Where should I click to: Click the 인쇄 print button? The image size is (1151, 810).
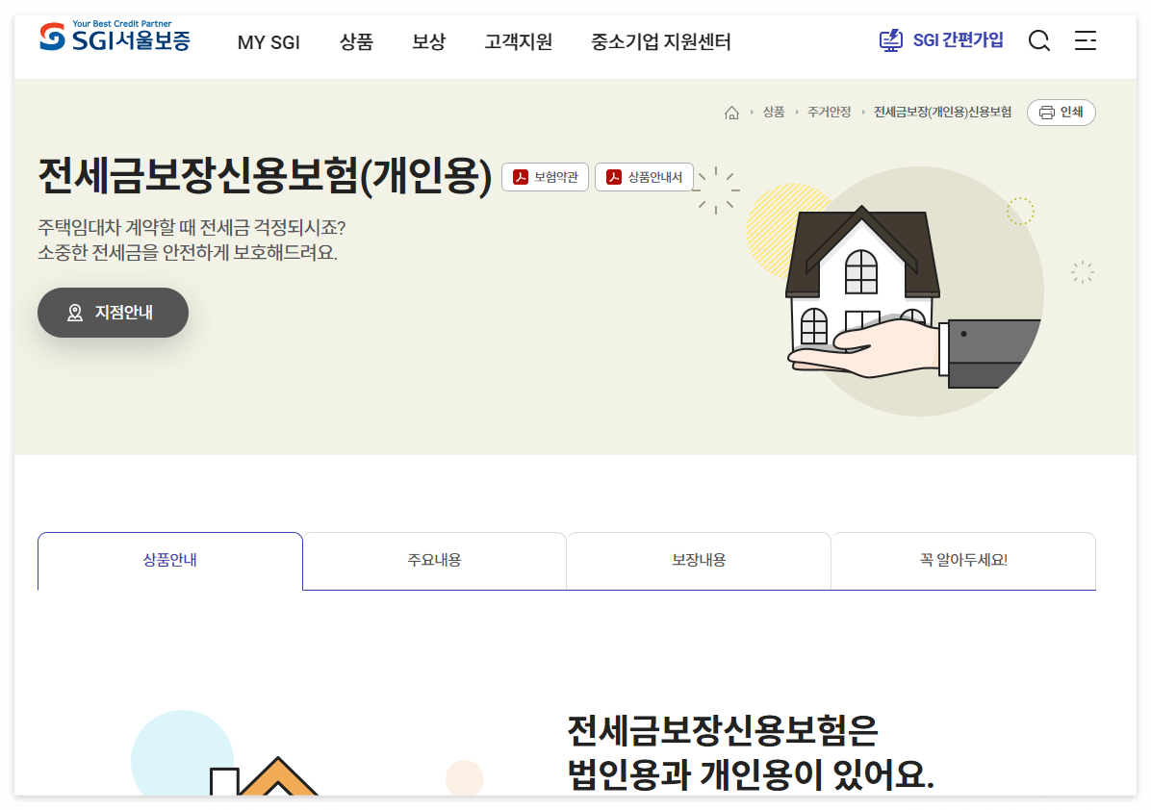point(1061,113)
